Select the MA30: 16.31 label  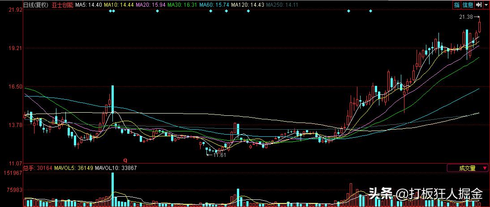(182, 5)
